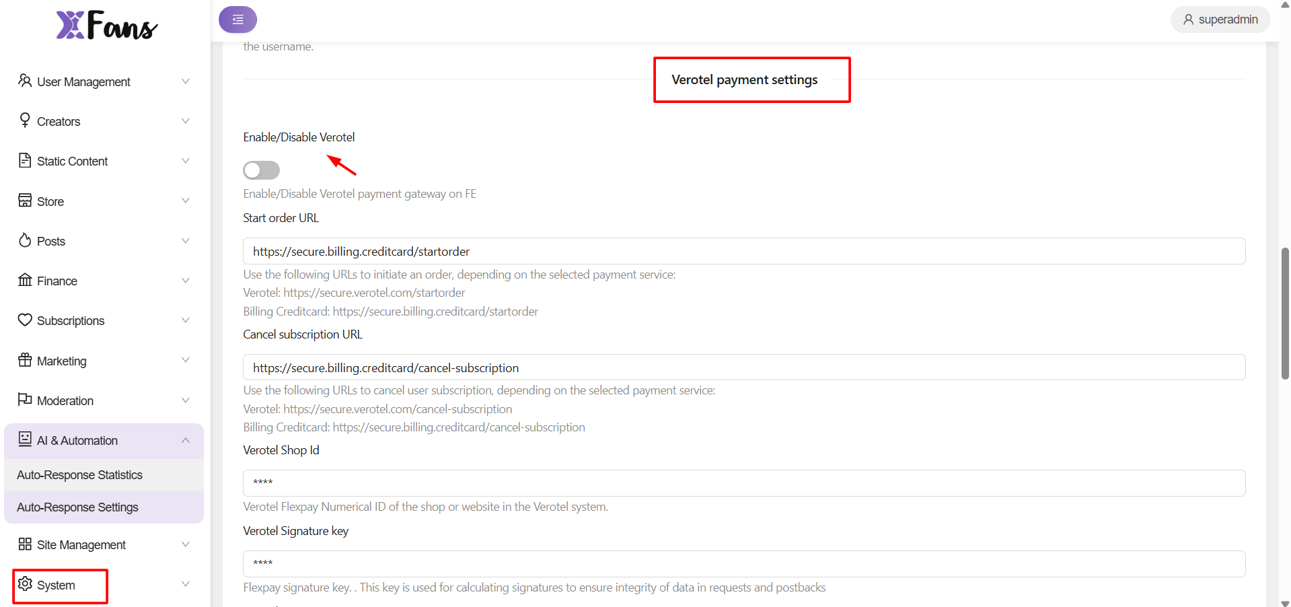
Task: Click the Moderation flag icon
Action: 25,400
